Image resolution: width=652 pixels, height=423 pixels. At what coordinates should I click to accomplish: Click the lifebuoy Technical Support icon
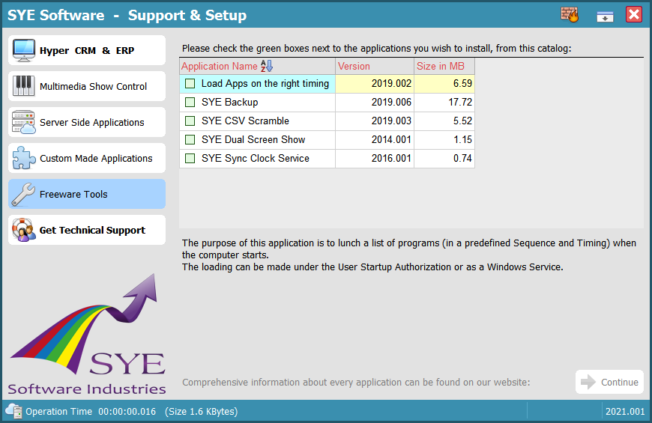point(24,230)
